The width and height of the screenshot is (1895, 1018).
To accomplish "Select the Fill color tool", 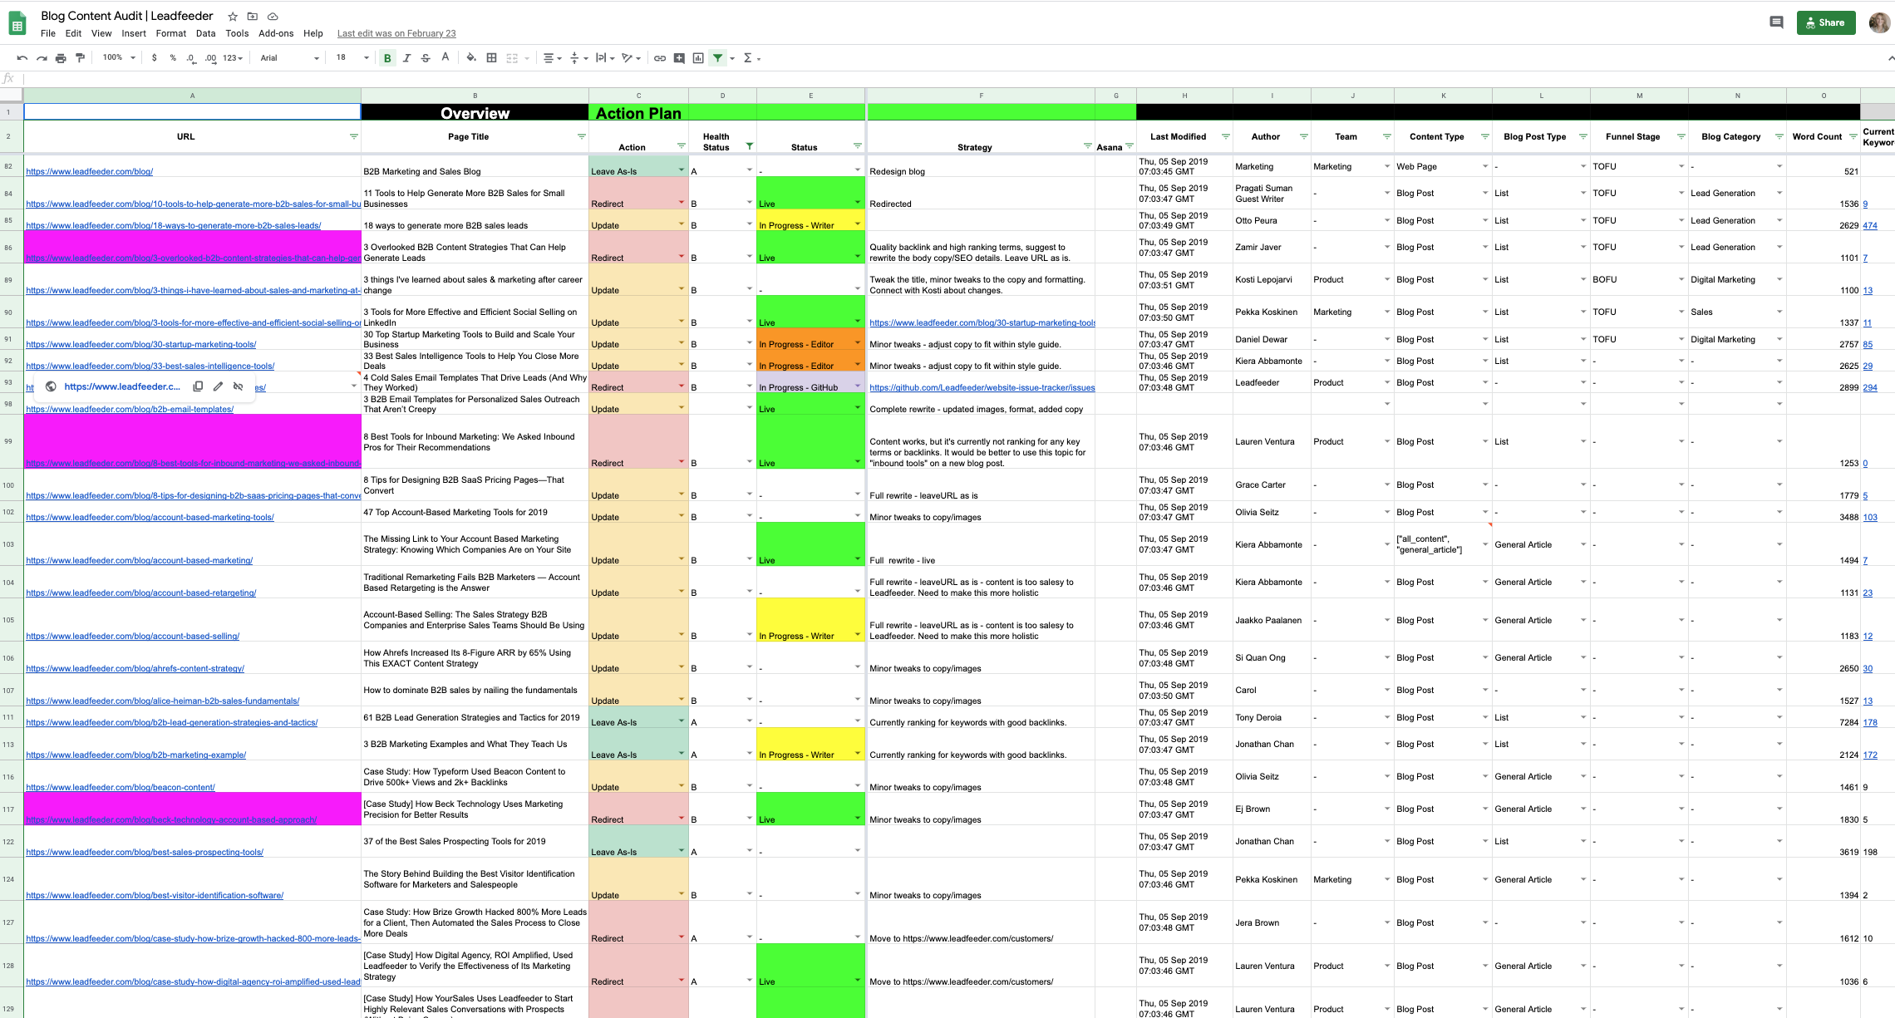I will click(470, 58).
